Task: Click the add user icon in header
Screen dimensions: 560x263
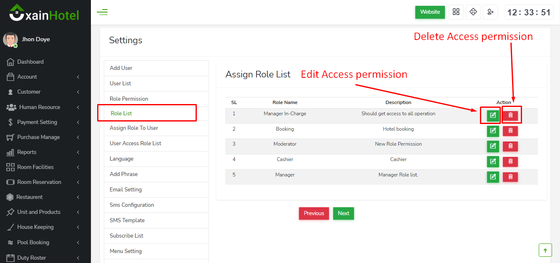Action: point(490,12)
